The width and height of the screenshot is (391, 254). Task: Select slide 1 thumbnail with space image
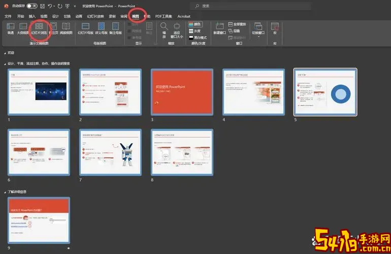[x=39, y=92]
